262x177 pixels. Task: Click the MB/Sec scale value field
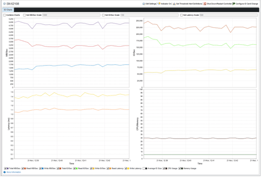71,15
